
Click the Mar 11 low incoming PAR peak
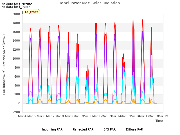pyautogui.click(x=87, y=66)
